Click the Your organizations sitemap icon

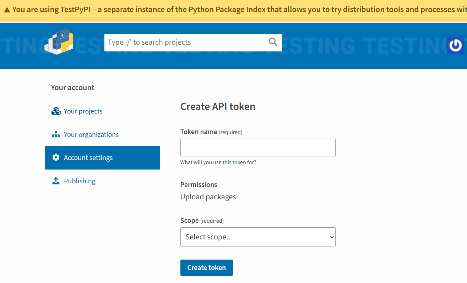coord(56,134)
